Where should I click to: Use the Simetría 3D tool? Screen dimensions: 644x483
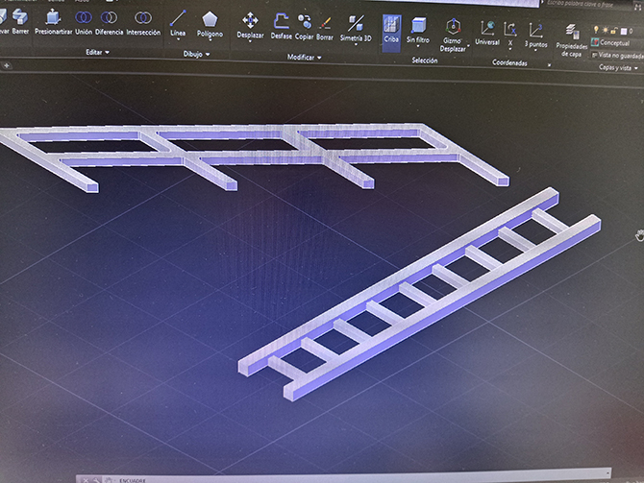coord(356,29)
